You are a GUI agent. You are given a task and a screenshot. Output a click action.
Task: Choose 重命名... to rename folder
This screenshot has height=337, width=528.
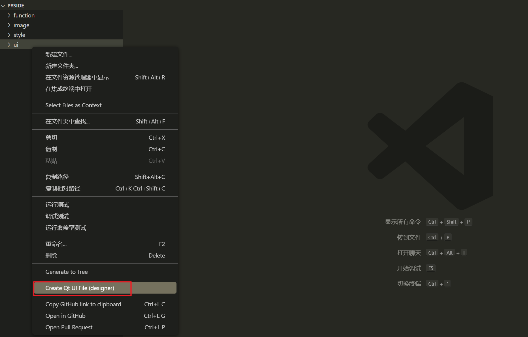tap(56, 244)
